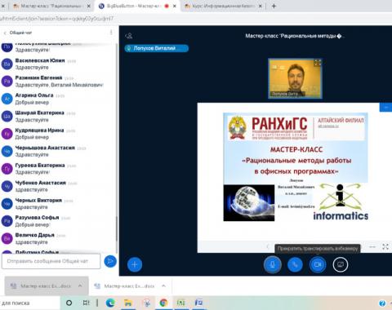Switch to the first Мастер-класс browser tab
The image size is (392, 310).
(51, 6)
